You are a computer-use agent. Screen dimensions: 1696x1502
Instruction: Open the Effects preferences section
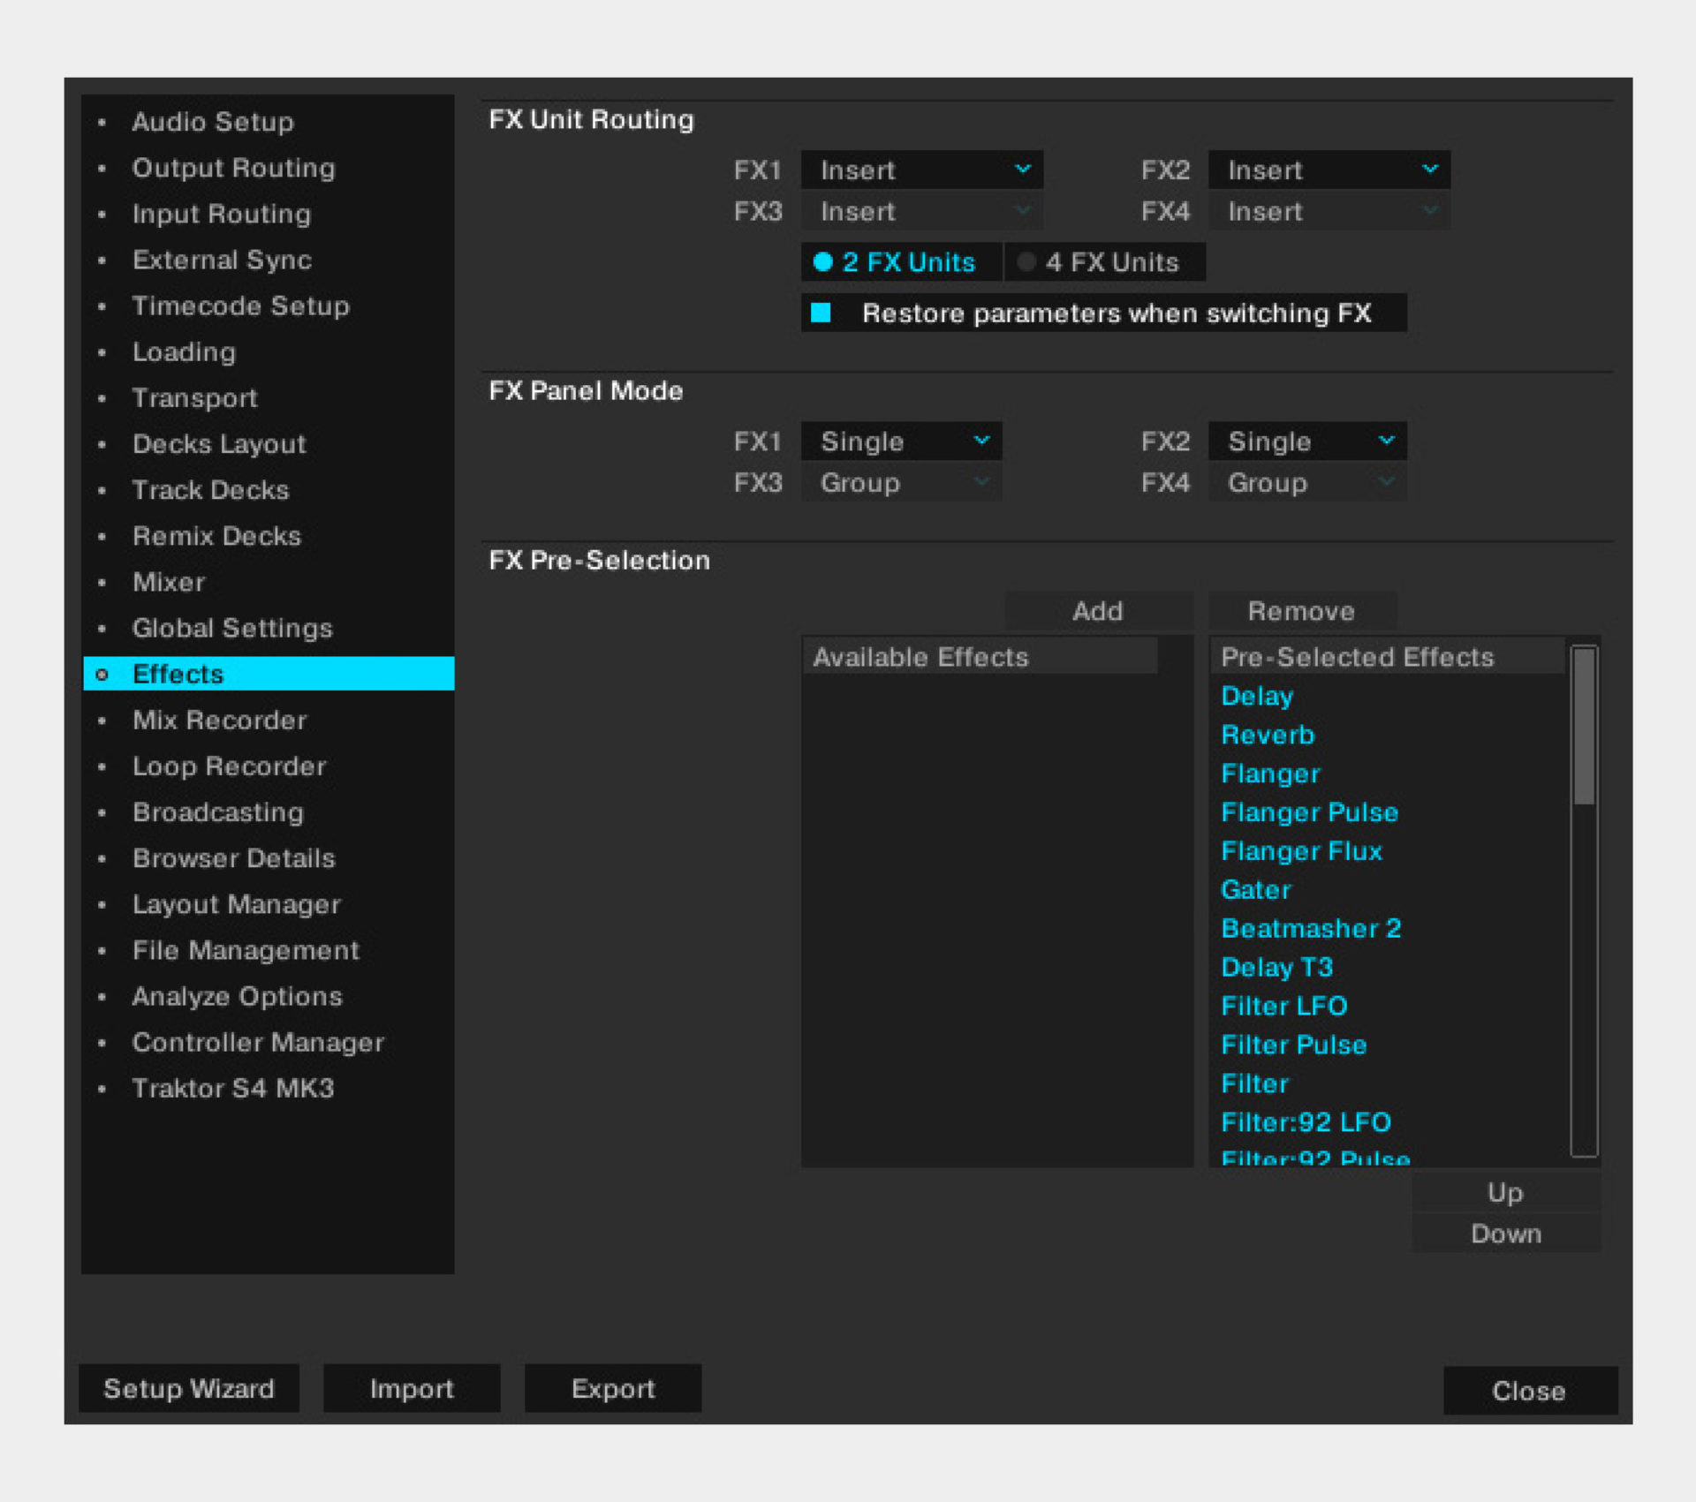(177, 674)
